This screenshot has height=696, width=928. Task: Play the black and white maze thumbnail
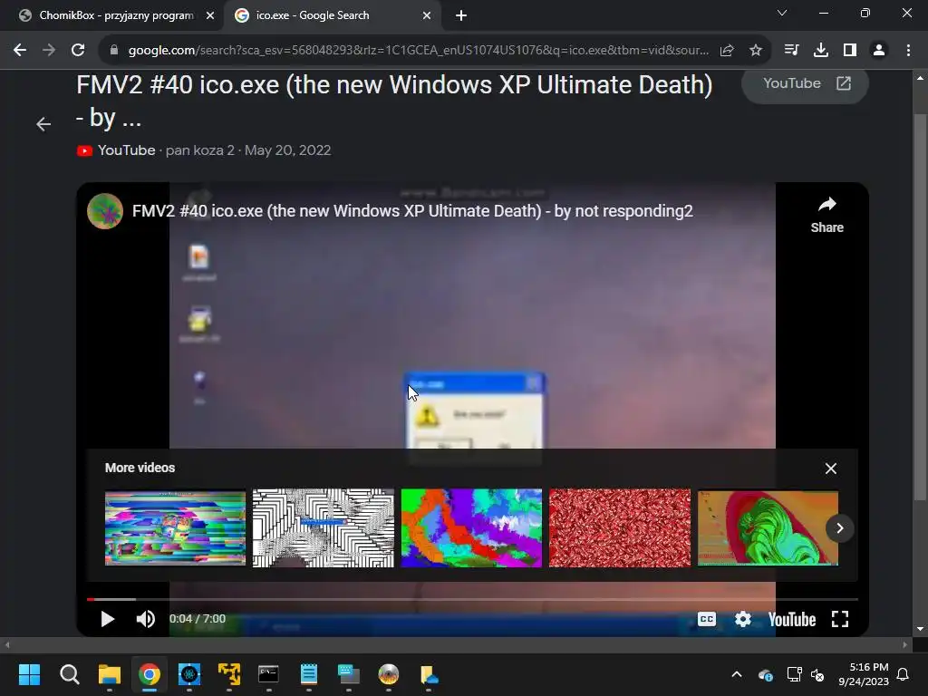[x=324, y=528]
